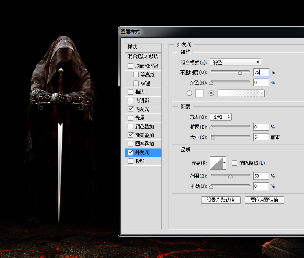The height and width of the screenshot is (258, 304).
Task: Click the 复位为默认值 button
Action: coord(264,200)
